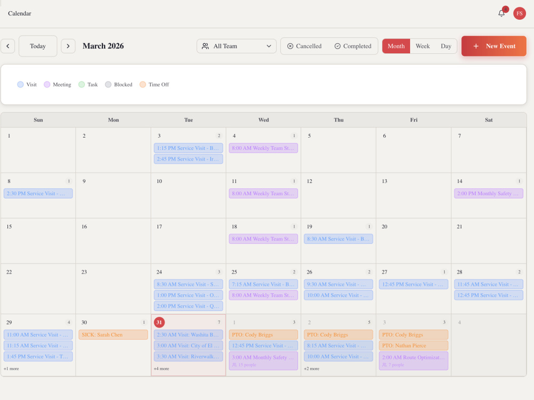Open 2:45 PM Service Visit on March 3
Viewport: 534px width, 400px height.
[189, 159]
